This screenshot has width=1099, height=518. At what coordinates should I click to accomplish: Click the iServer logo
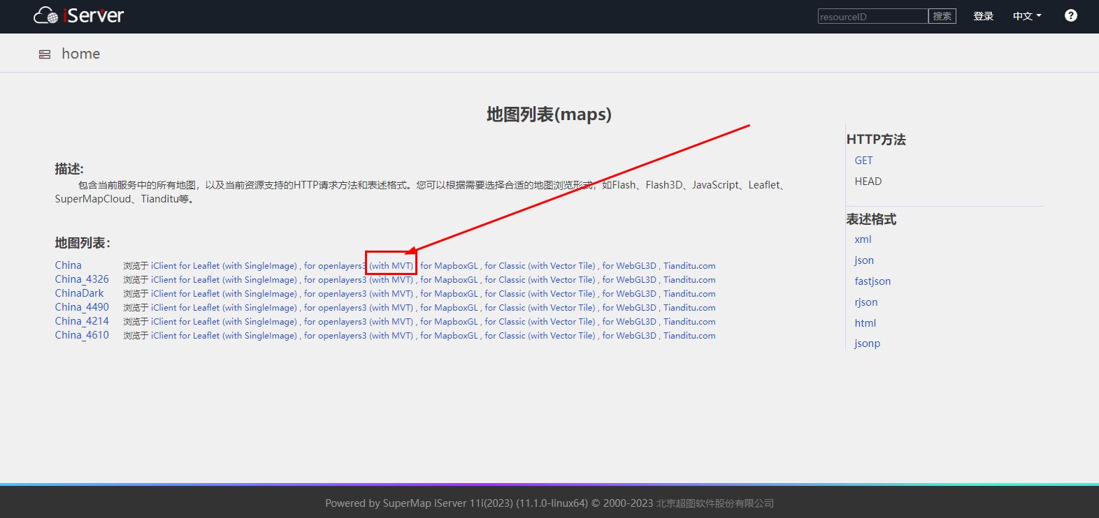click(78, 15)
